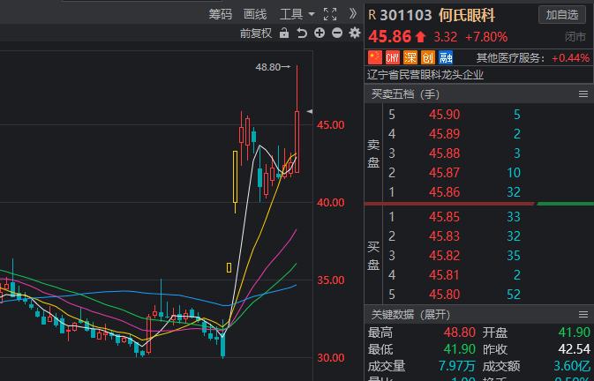Click the fullscreen expand icon
The width and height of the screenshot is (594, 381).
pyautogui.click(x=330, y=14)
